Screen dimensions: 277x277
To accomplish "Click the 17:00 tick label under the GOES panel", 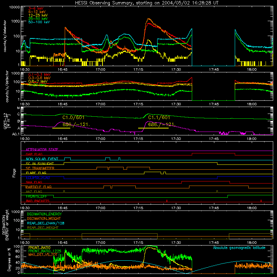I will pos(100,139).
